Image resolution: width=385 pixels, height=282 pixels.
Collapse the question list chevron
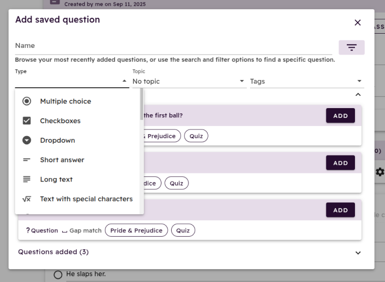(x=358, y=95)
